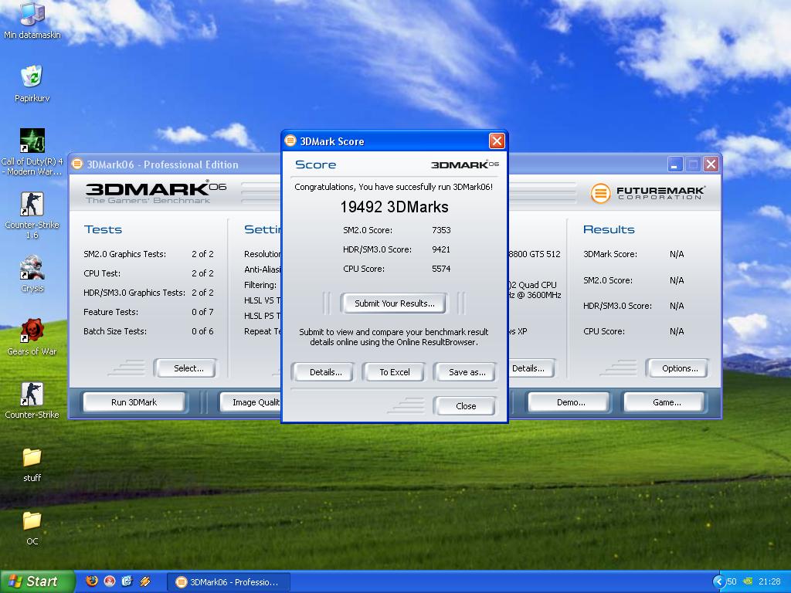791x593 pixels.
Task: Click CPU Score value 5574
Action: tap(441, 269)
